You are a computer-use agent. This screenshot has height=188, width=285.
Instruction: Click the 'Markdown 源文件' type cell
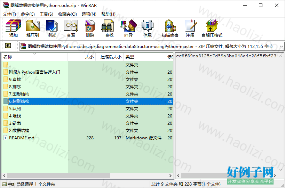coord(144,138)
